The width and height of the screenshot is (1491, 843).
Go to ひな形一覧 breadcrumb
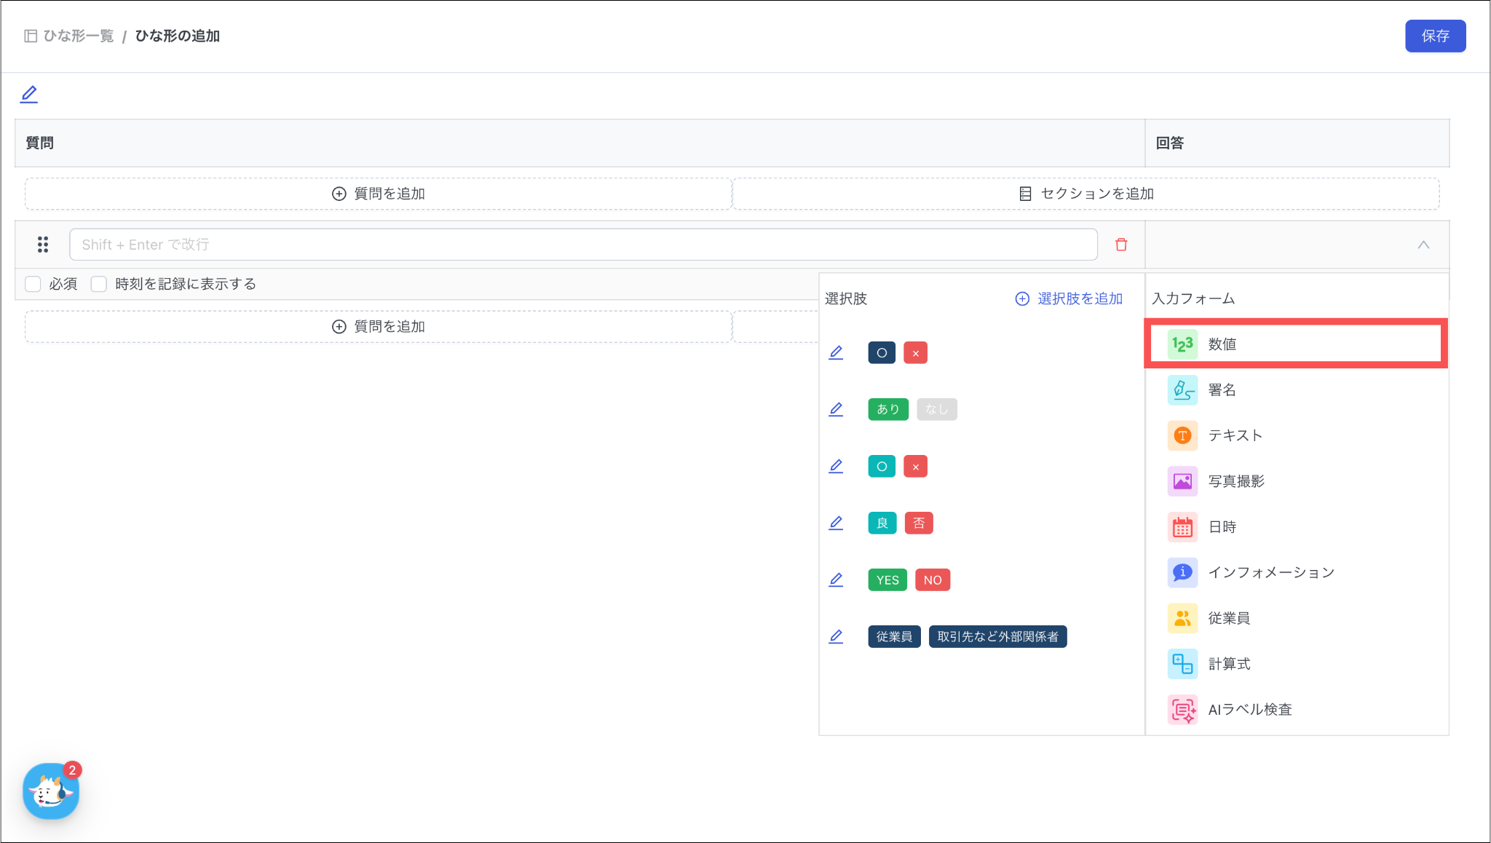coord(78,36)
